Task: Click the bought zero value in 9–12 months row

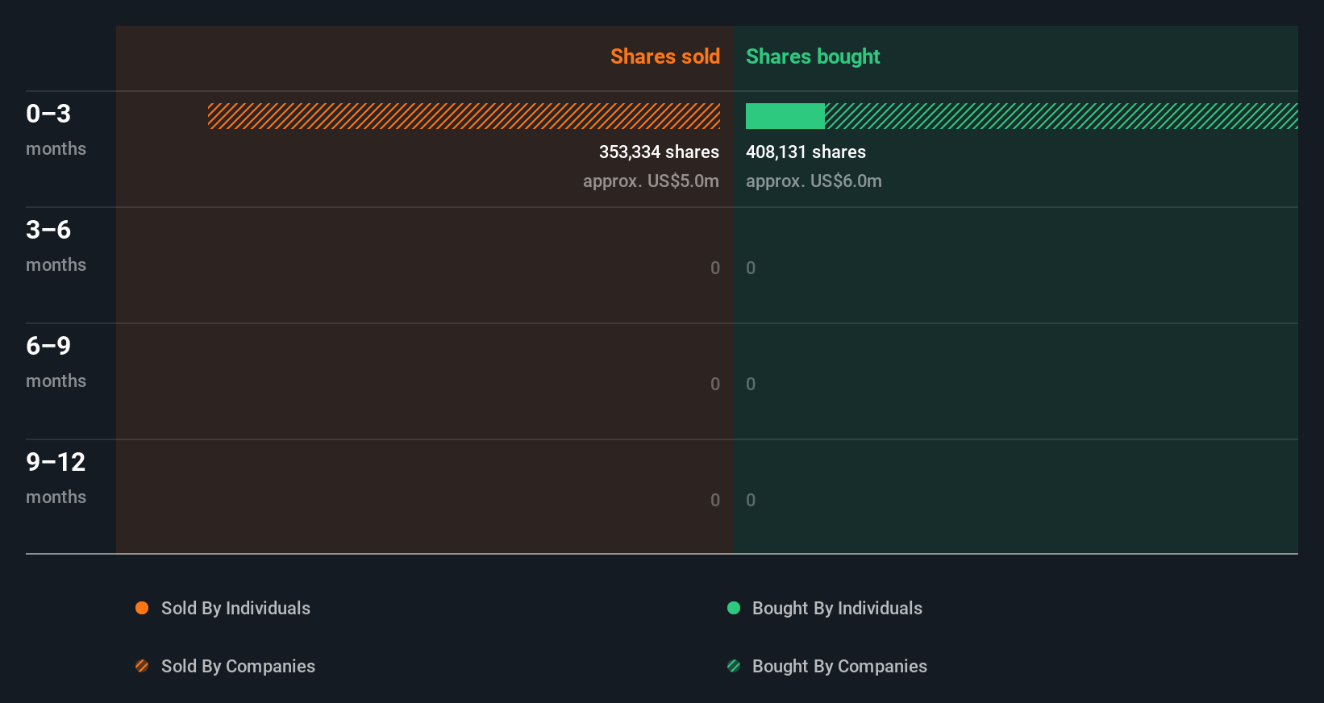Action: [751, 501]
